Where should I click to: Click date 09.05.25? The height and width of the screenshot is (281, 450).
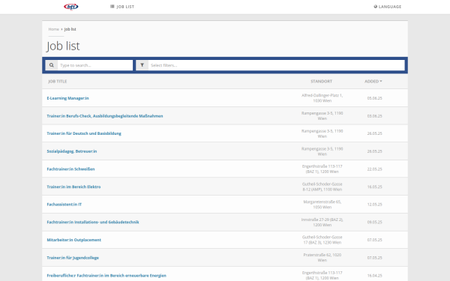(374, 222)
